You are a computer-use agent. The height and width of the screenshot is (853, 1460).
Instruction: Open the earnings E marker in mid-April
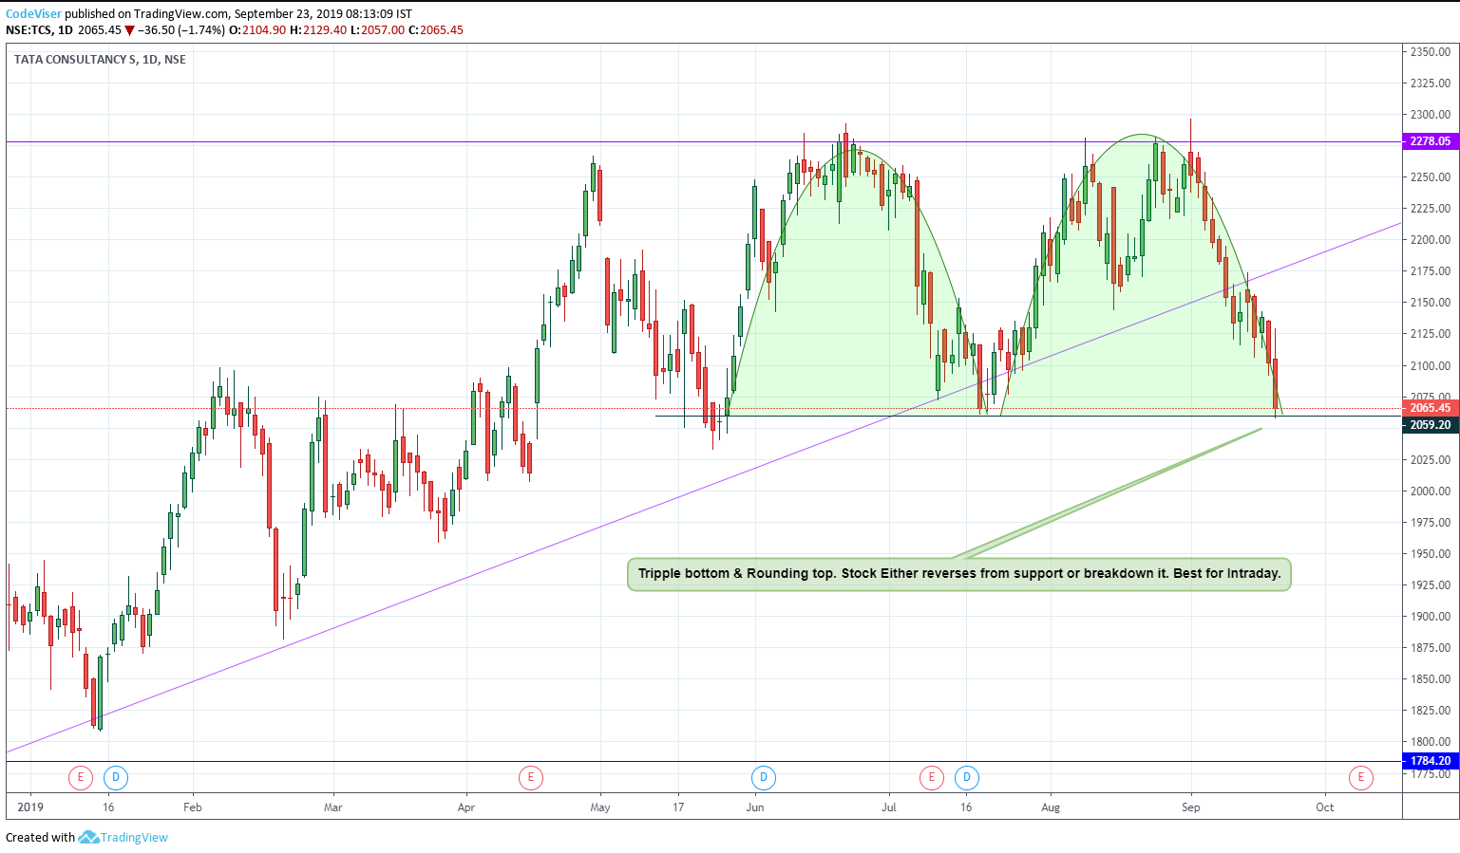click(530, 778)
